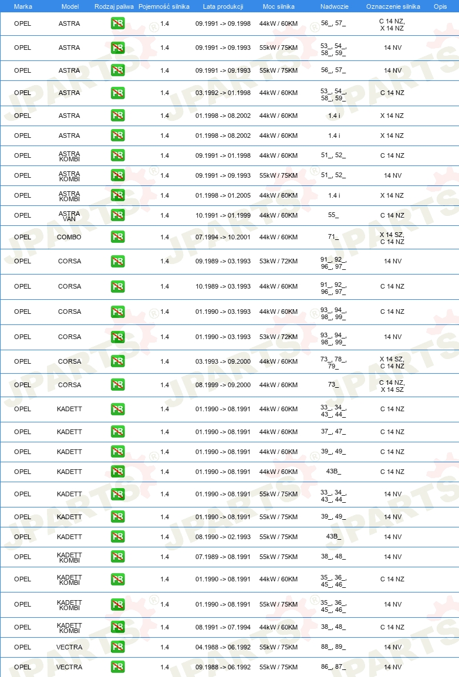Select body codes 38_, 48_ in Kadett Kombi 14 NV row
Viewport: 459px width, 677px height.
[333, 556]
